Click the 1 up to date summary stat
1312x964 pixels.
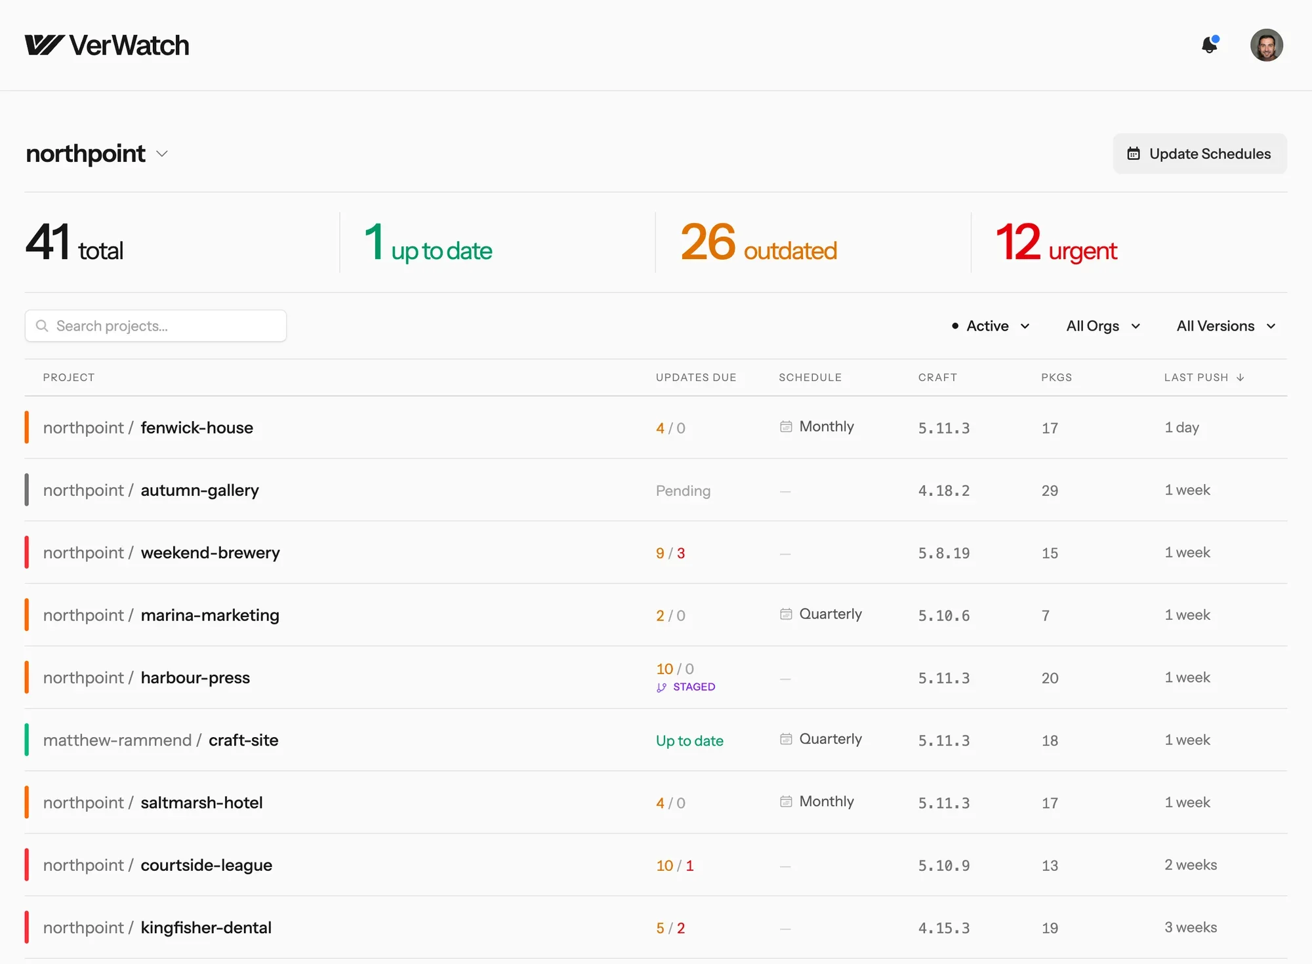pyautogui.click(x=428, y=243)
